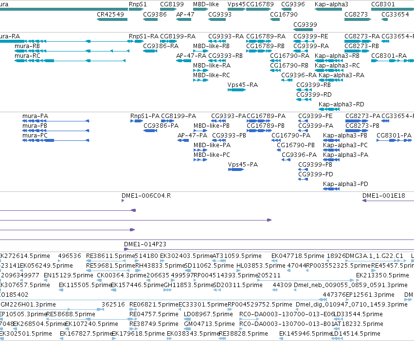Select the GH11853.5prime EST label
414x341 pixels.
tap(188, 285)
